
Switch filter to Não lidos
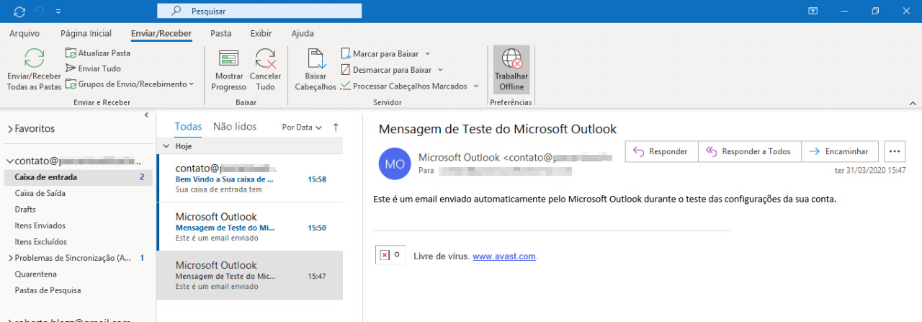(235, 127)
